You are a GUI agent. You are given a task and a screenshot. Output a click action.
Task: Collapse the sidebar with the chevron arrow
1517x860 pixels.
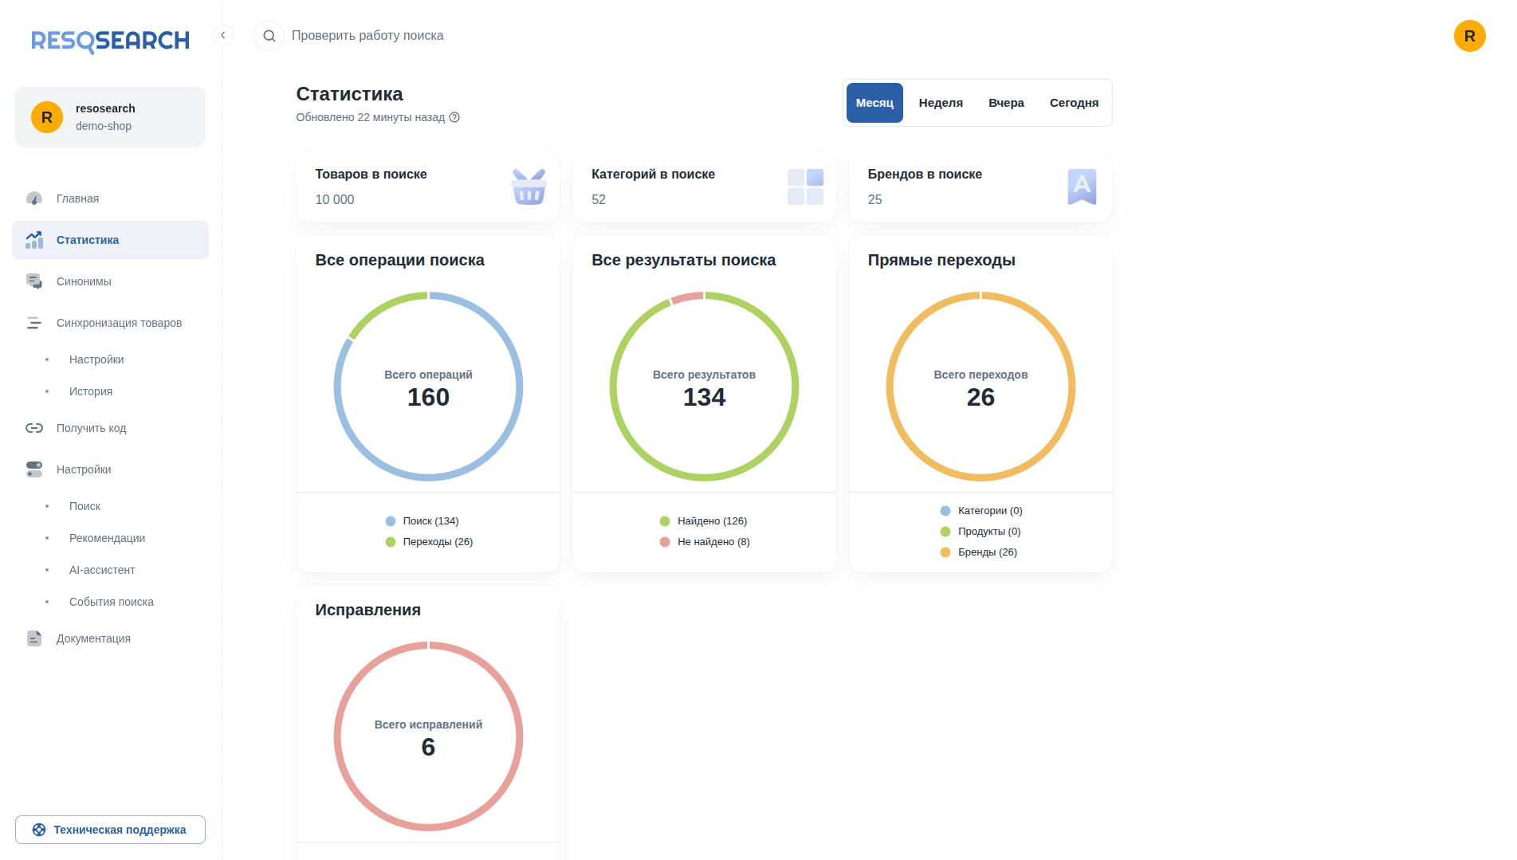(x=223, y=35)
